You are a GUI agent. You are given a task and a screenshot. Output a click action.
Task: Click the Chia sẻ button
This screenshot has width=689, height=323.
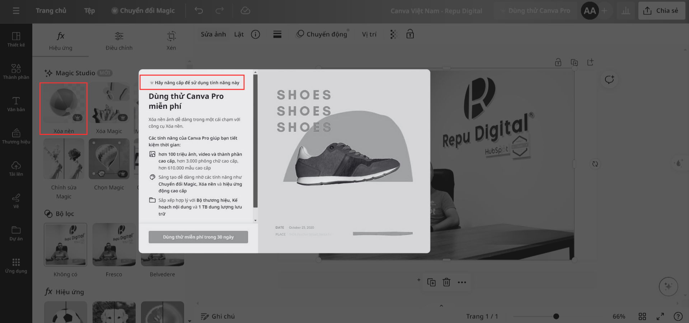point(662,11)
